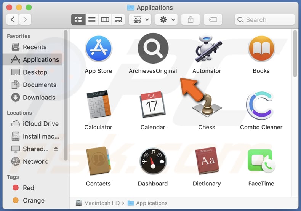Open the App Store application icon
Viewport: 301px width, 211px height.
point(99,48)
